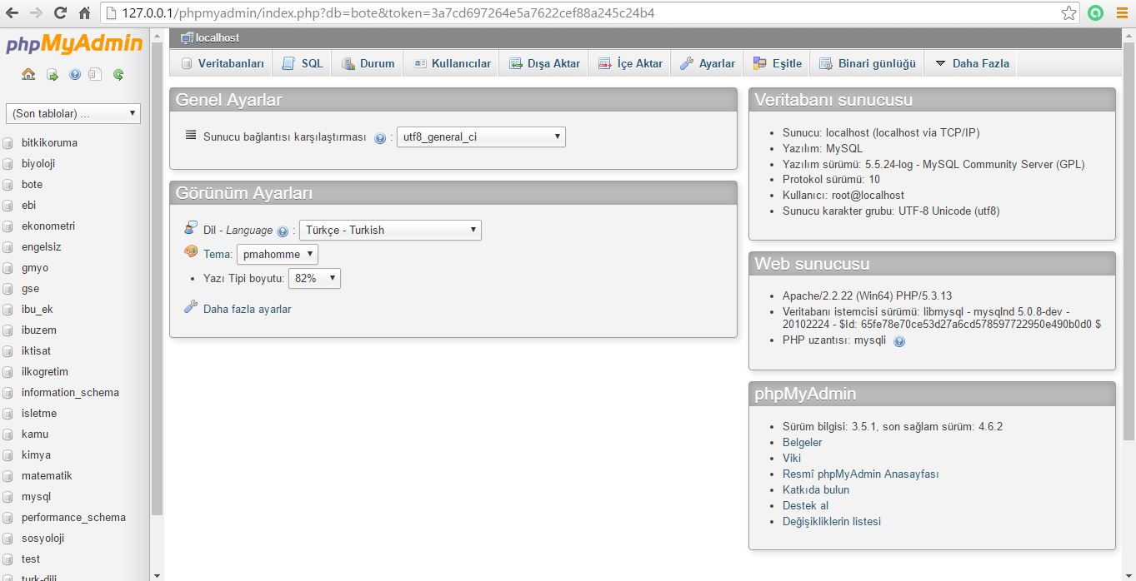1136x581 pixels.
Task: Click the Tema link
Action: click(x=218, y=254)
